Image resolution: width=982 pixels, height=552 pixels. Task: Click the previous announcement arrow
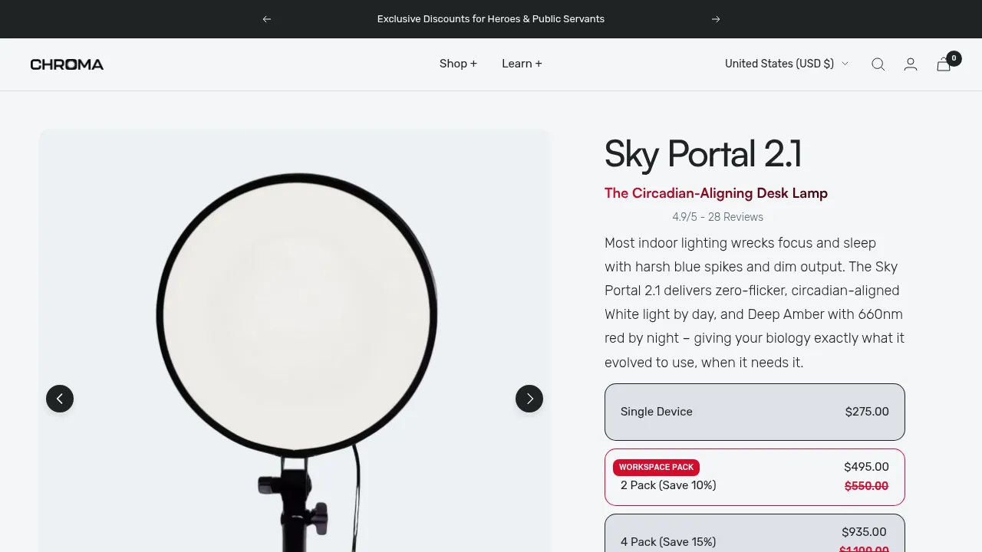[266, 19]
